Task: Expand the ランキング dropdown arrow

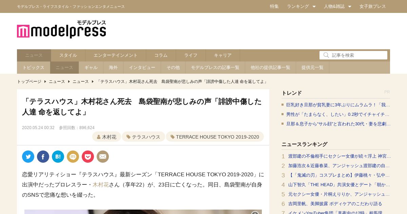Action: [x=314, y=6]
